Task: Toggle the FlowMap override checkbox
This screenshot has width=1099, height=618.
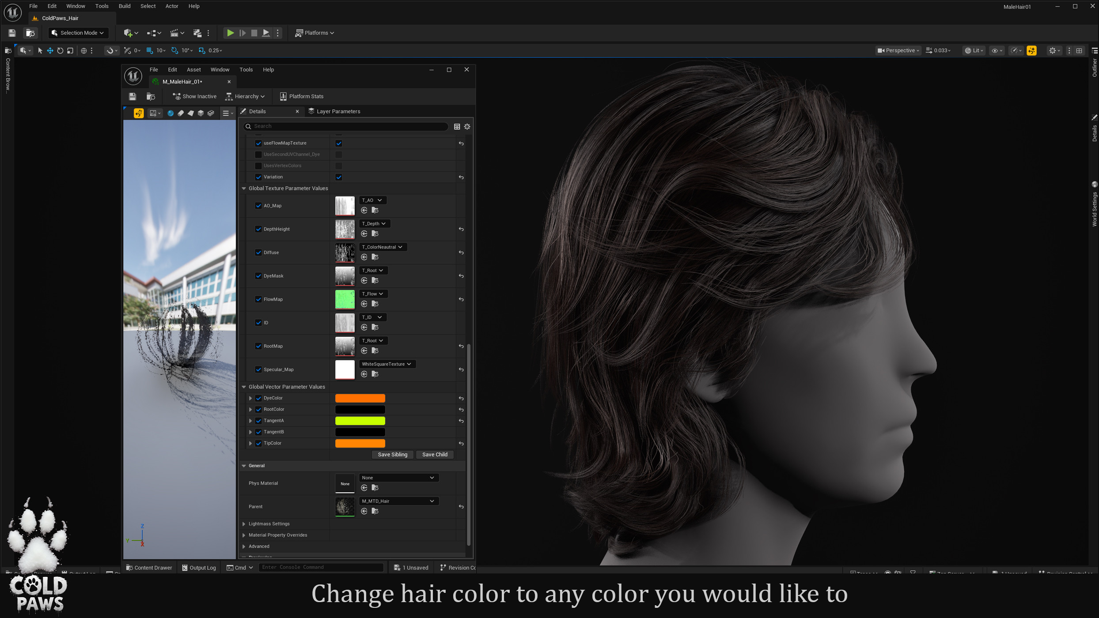Action: click(258, 299)
